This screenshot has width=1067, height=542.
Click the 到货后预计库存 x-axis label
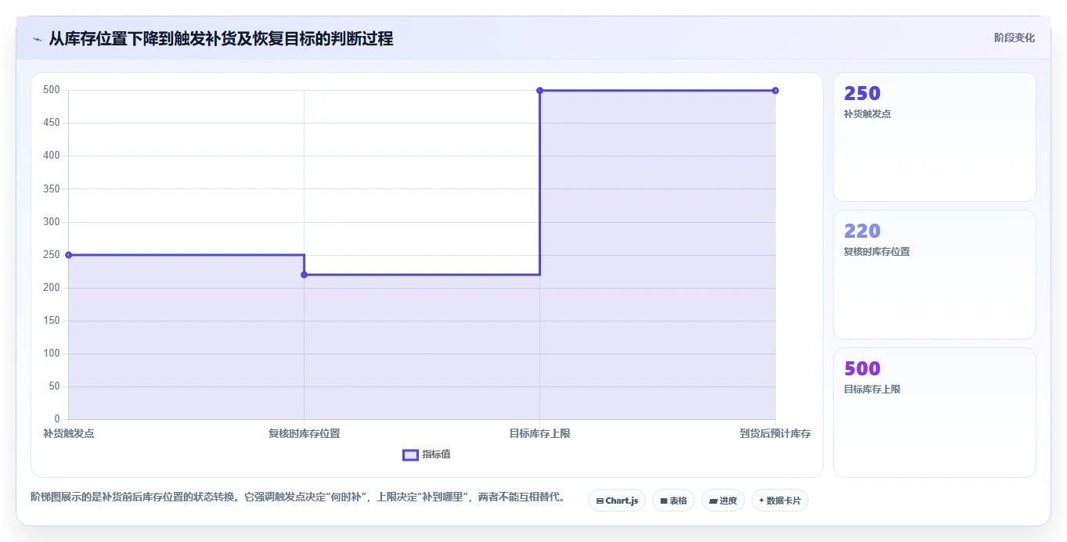775,433
